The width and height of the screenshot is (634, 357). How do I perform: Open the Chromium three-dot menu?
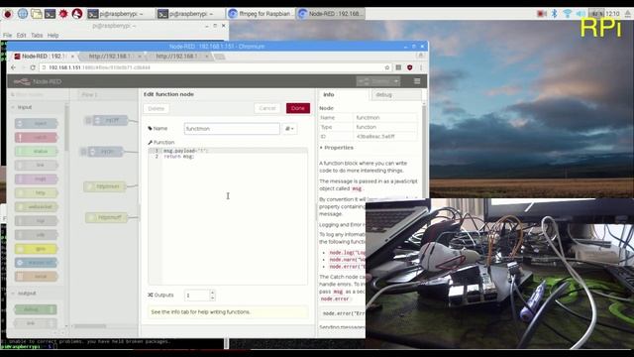tap(421, 67)
